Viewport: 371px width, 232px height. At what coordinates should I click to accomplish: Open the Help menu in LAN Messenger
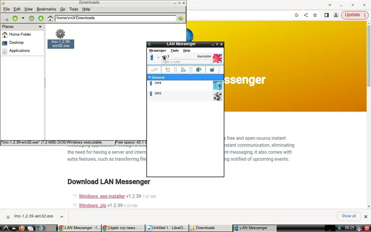[186, 50]
